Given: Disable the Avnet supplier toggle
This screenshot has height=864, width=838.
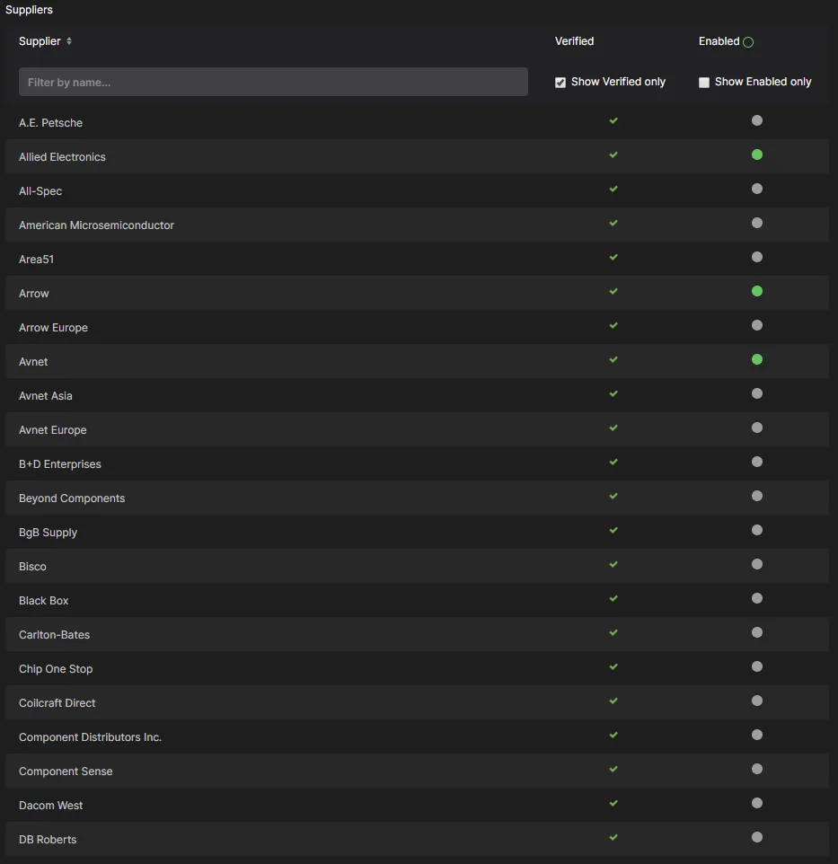Looking at the screenshot, I should (x=757, y=360).
